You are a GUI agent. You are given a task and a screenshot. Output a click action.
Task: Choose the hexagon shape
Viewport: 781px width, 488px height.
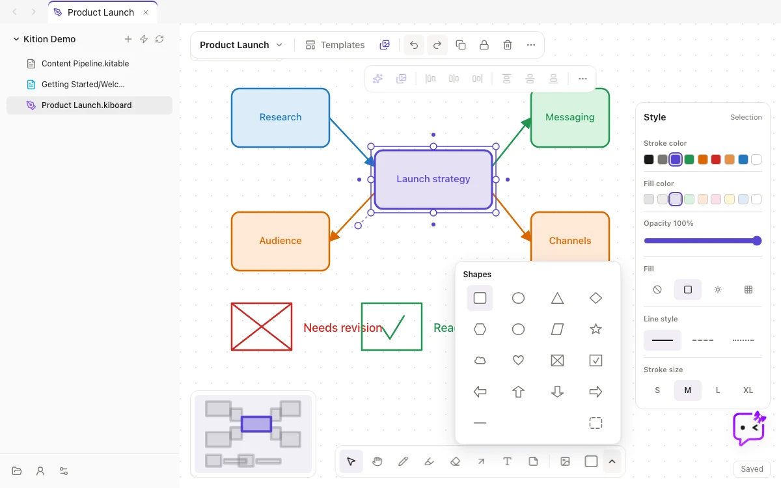(480, 329)
